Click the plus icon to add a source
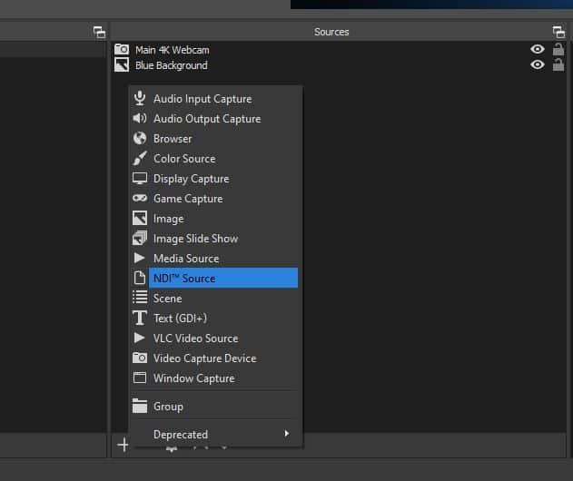 (x=123, y=445)
